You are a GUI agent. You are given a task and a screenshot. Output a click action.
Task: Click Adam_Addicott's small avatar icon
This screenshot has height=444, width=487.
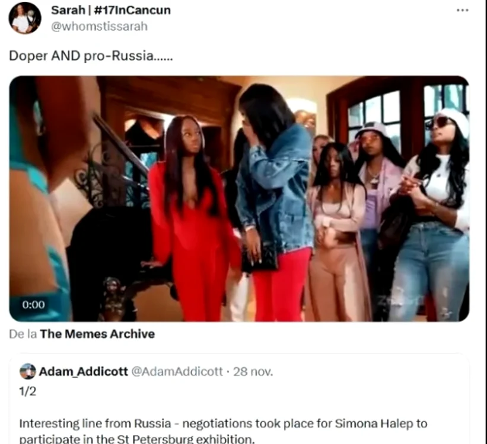(28, 371)
